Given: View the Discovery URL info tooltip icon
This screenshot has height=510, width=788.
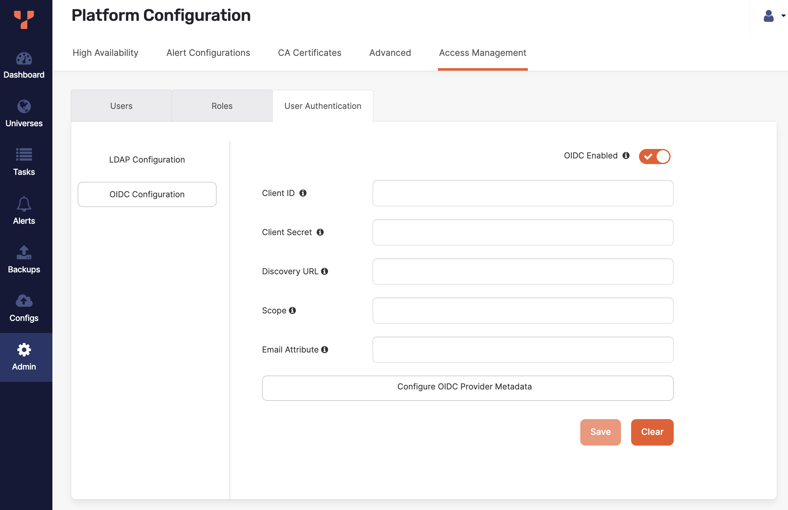Looking at the screenshot, I should point(325,271).
